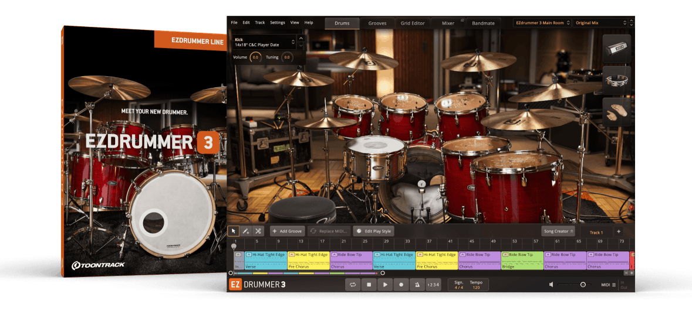Zoom out timeline with minus icon

(625, 273)
